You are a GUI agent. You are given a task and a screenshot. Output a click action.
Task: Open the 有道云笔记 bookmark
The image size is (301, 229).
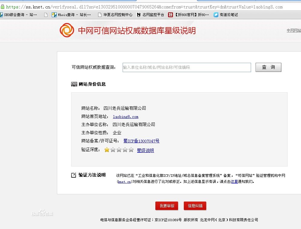pos(226,14)
